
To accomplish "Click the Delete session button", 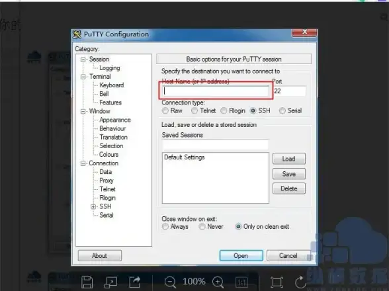I will [x=288, y=188].
